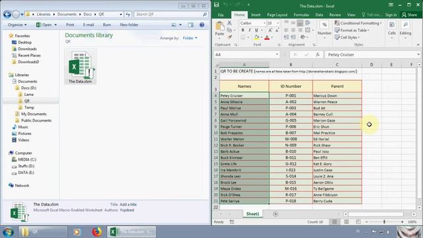Switch to the Review ribbon tab
The image size is (423, 238).
coord(335,15)
